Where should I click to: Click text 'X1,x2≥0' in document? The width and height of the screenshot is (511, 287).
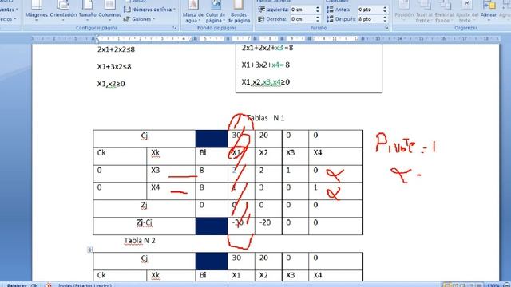pyautogui.click(x=111, y=84)
